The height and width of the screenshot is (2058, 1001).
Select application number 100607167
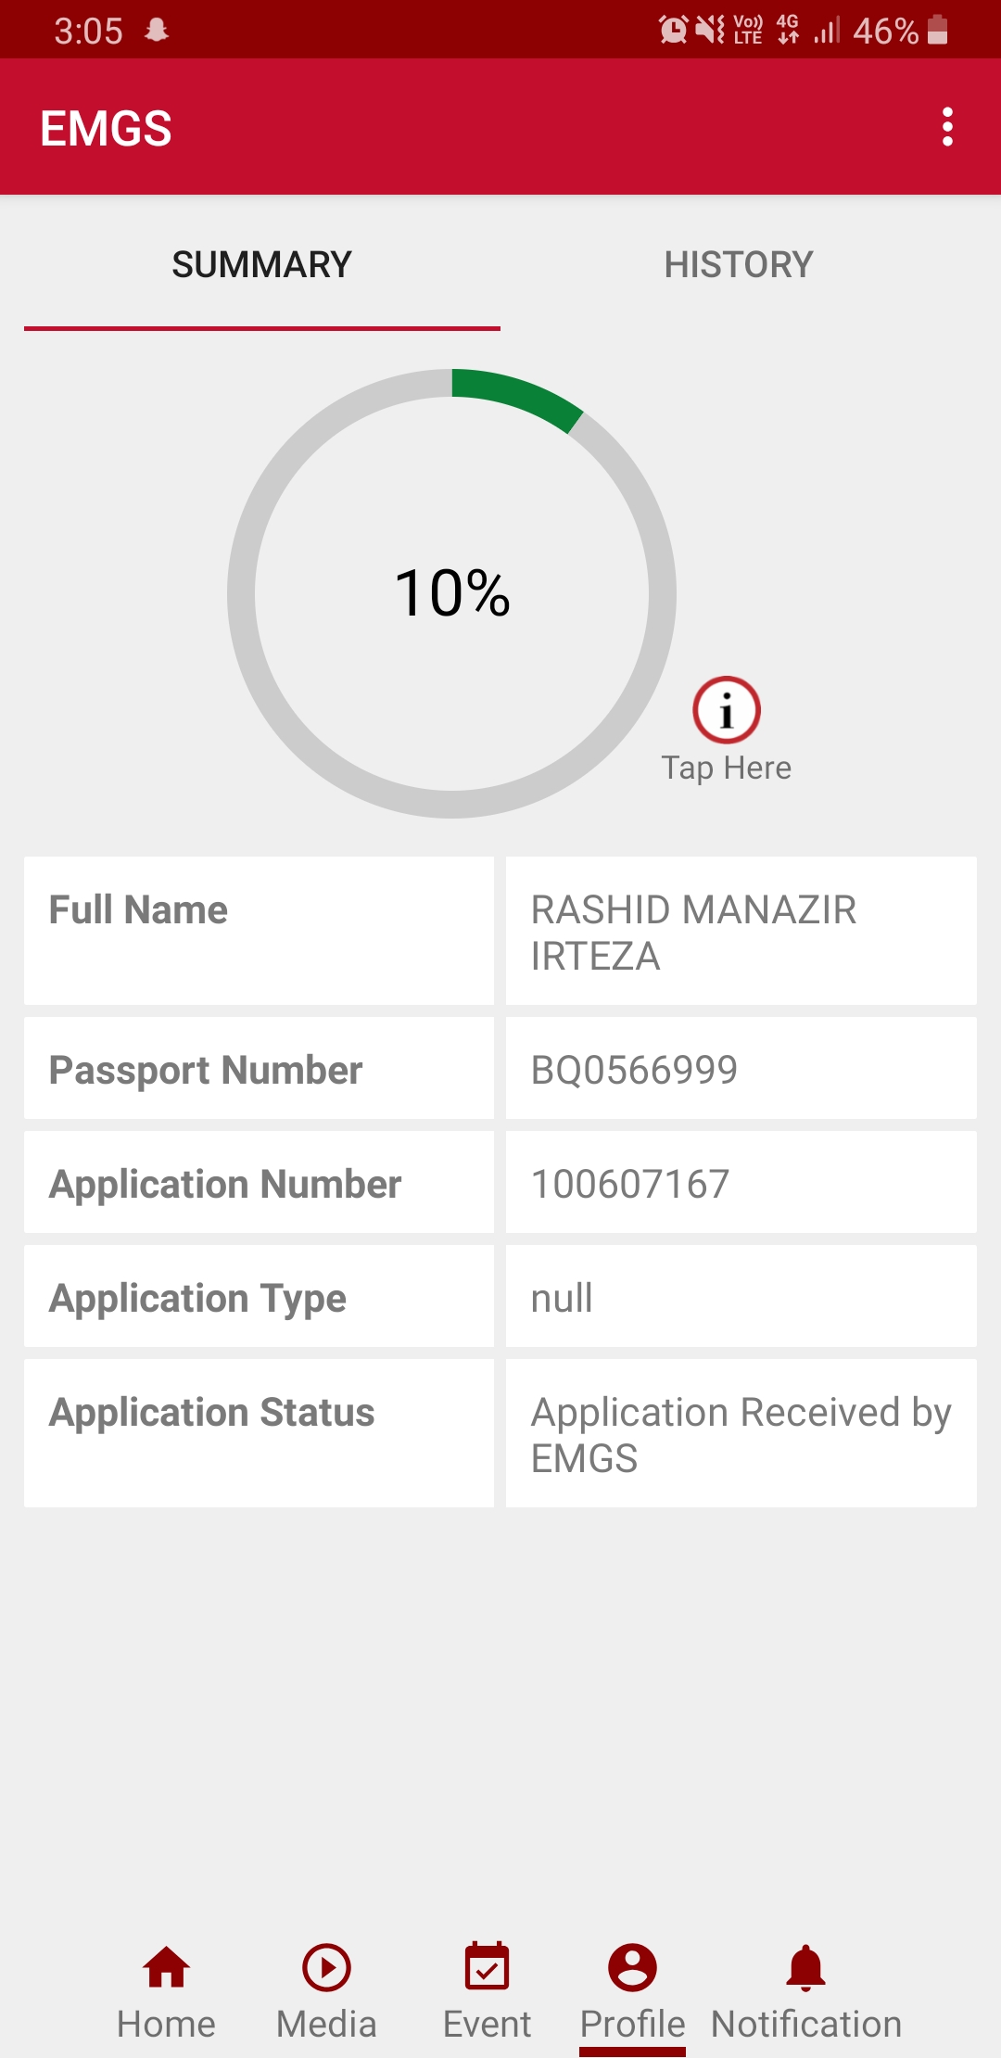(x=630, y=1184)
